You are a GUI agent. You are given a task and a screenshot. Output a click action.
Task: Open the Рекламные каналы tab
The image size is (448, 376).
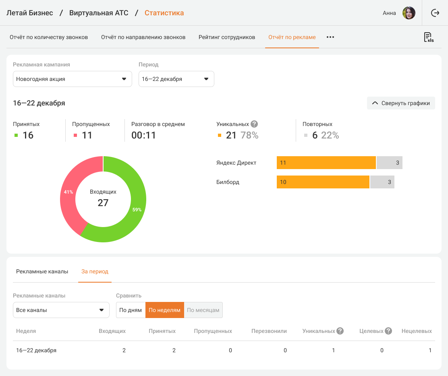(x=42, y=271)
